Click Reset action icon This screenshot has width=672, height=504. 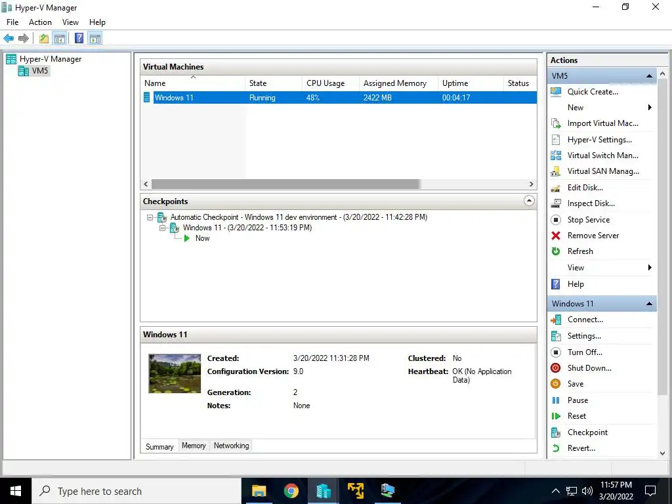coord(556,416)
